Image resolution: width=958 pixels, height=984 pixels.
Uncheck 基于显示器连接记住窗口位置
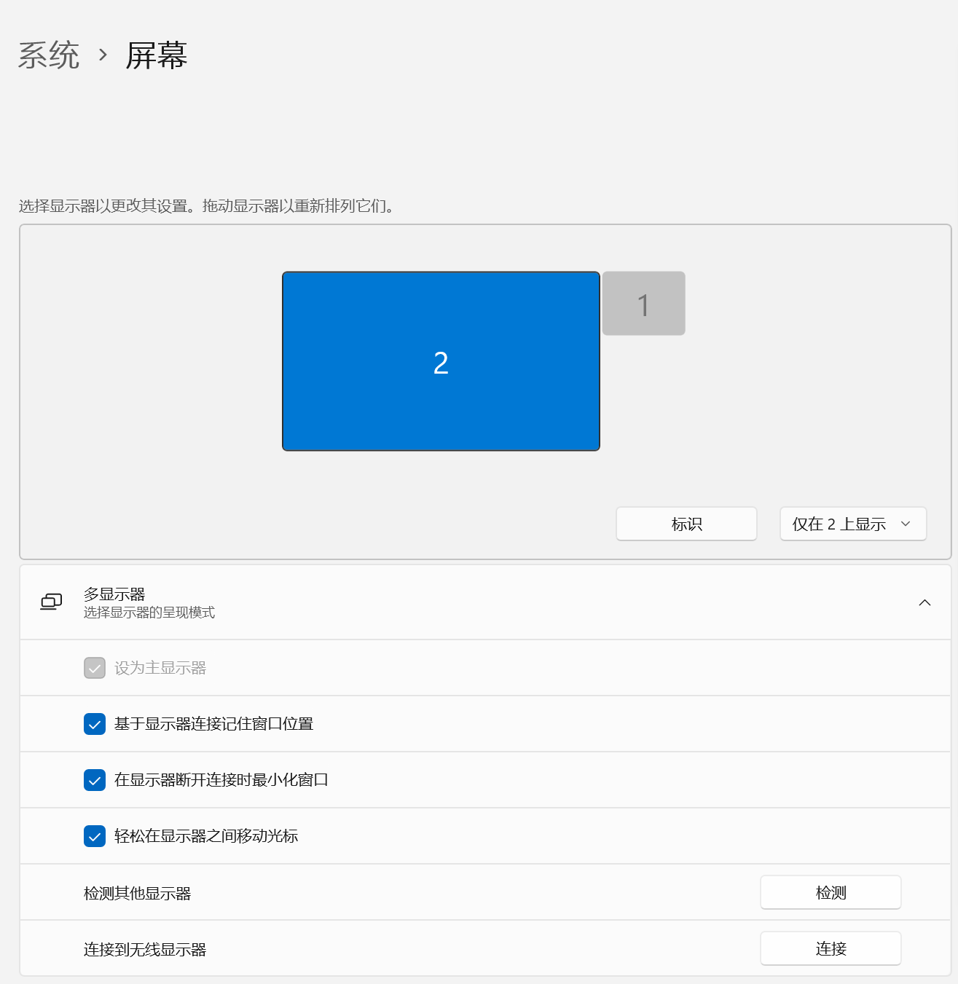click(x=95, y=724)
